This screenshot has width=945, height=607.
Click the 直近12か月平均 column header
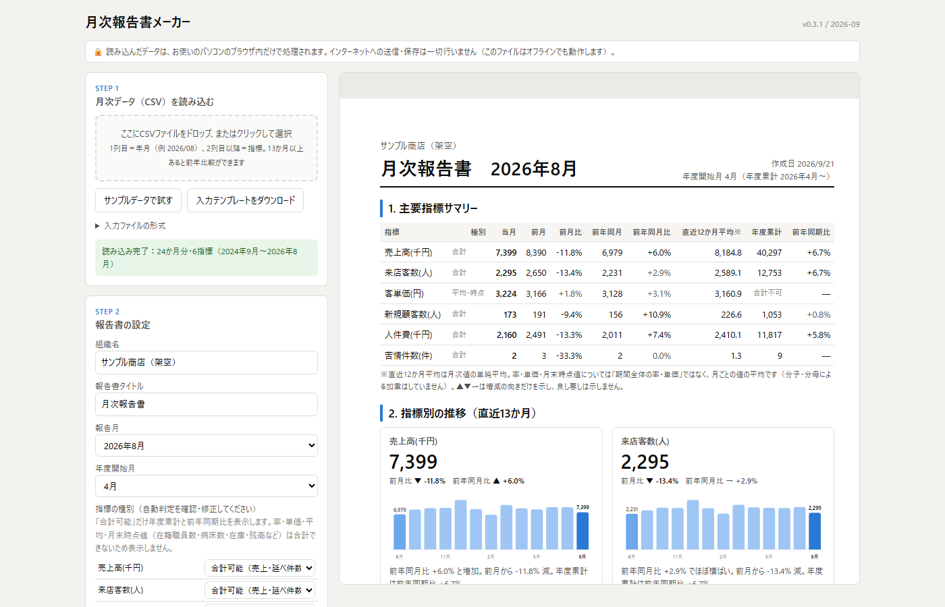point(711,232)
